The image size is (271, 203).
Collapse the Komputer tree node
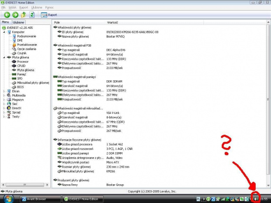tap(4, 32)
